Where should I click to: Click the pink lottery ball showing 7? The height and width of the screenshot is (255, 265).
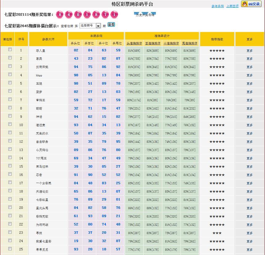(105, 15)
